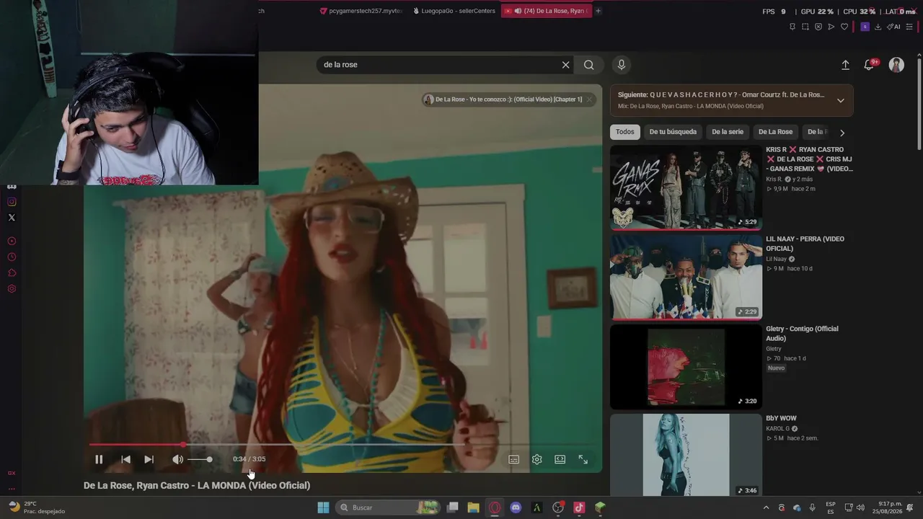
Task: Open video player settings gear
Action: (537, 459)
